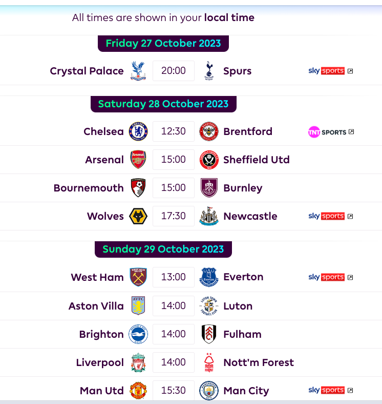Click the Newcastle United crest
The height and width of the screenshot is (404, 382).
point(209,216)
